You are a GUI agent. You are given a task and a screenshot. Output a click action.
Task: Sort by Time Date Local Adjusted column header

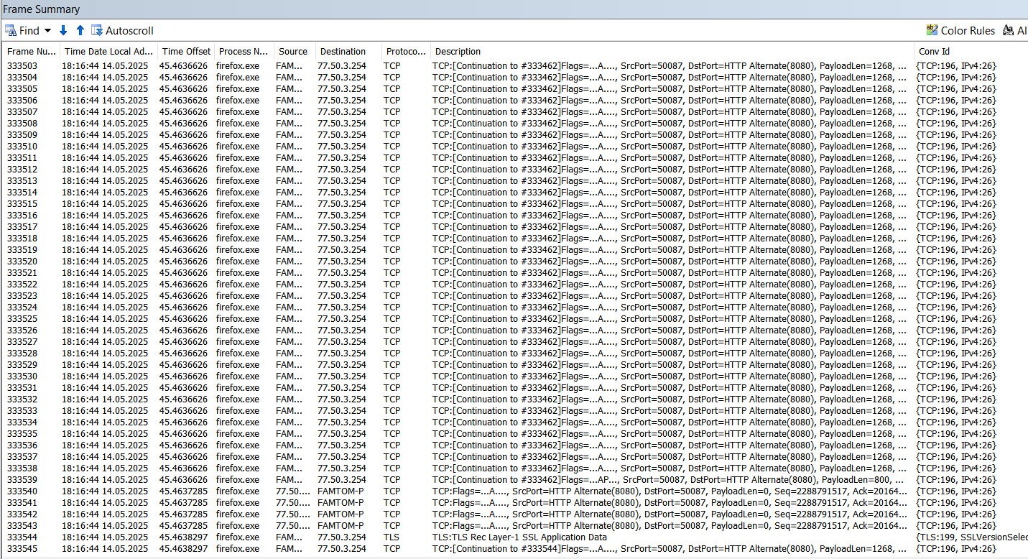click(x=108, y=51)
